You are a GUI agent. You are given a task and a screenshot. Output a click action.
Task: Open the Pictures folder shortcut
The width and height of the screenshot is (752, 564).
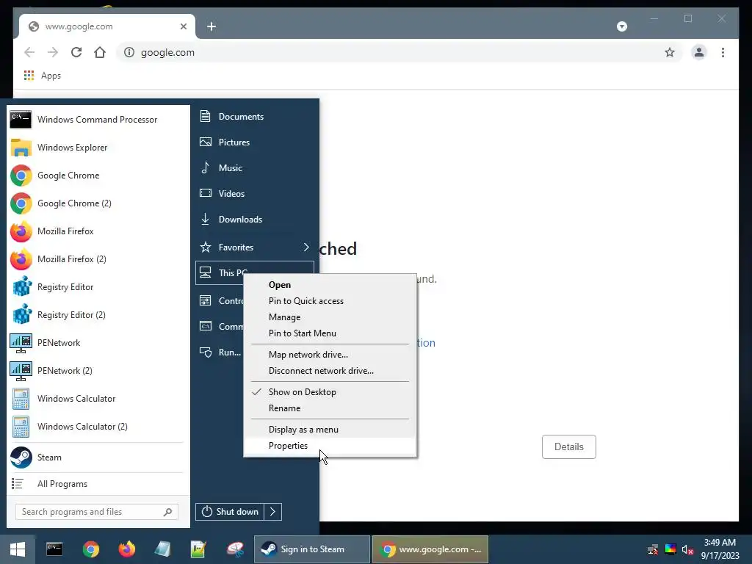point(255,142)
